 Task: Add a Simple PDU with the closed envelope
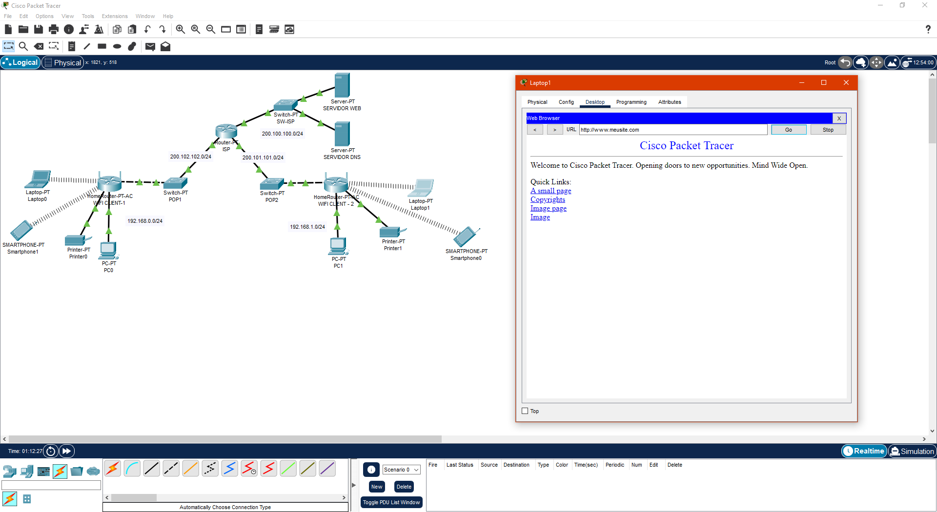coord(150,46)
